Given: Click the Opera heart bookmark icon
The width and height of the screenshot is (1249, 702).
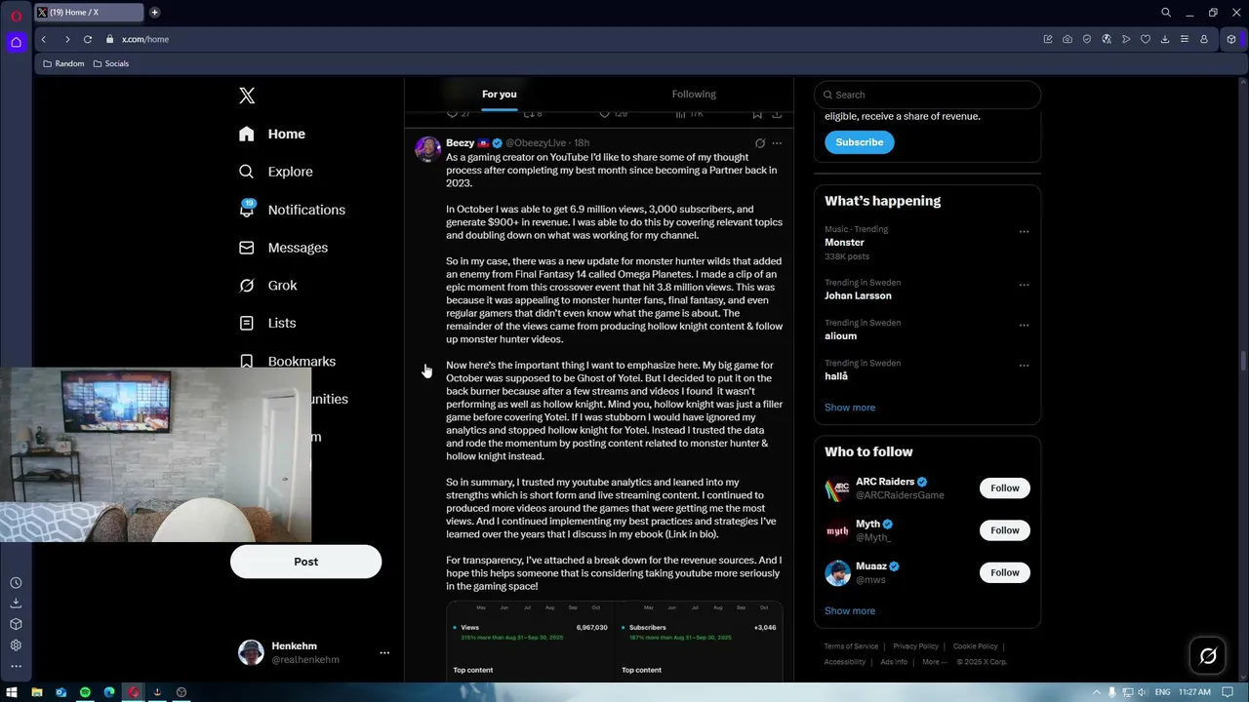Looking at the screenshot, I should point(1146,39).
